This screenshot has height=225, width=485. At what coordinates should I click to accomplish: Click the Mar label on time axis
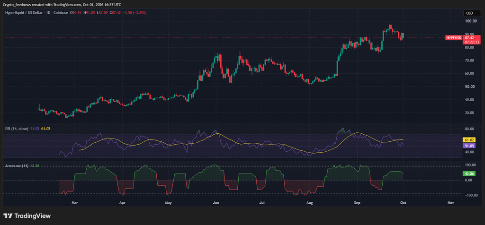coord(74,203)
